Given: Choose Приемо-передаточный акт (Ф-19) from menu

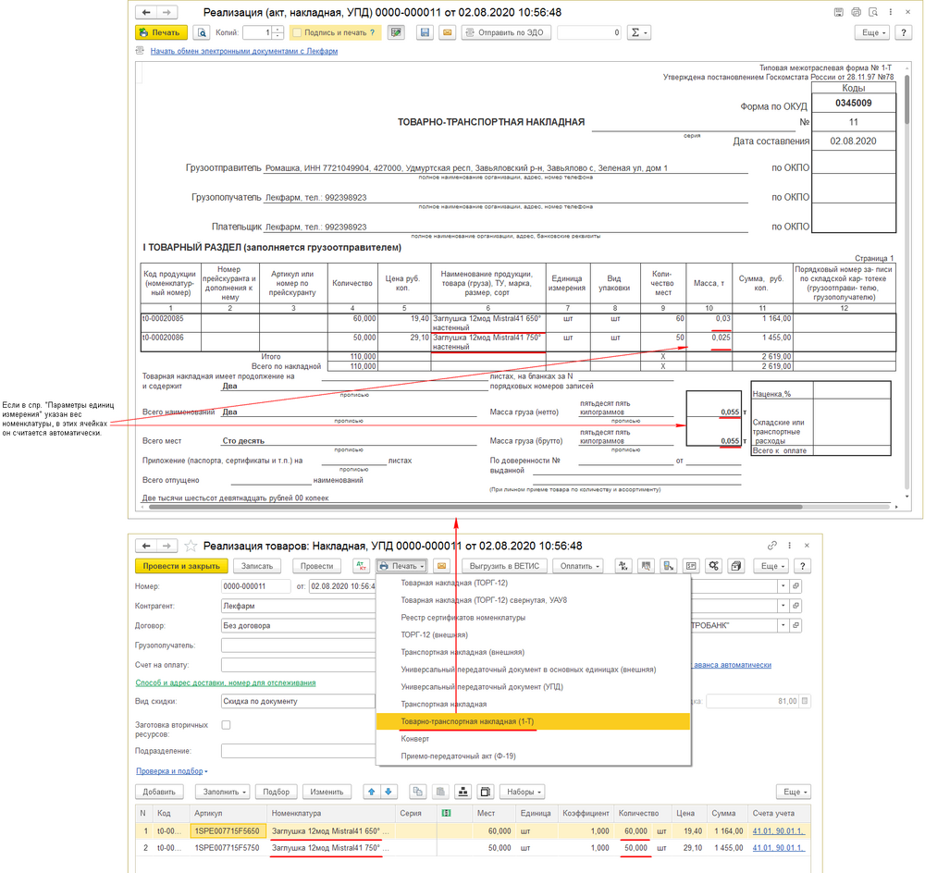Looking at the screenshot, I should coord(458,756).
